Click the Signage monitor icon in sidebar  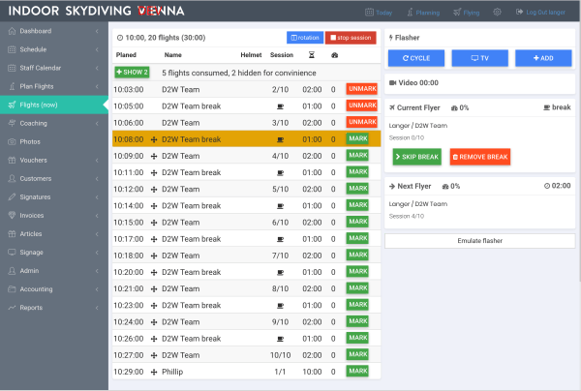tap(12, 253)
